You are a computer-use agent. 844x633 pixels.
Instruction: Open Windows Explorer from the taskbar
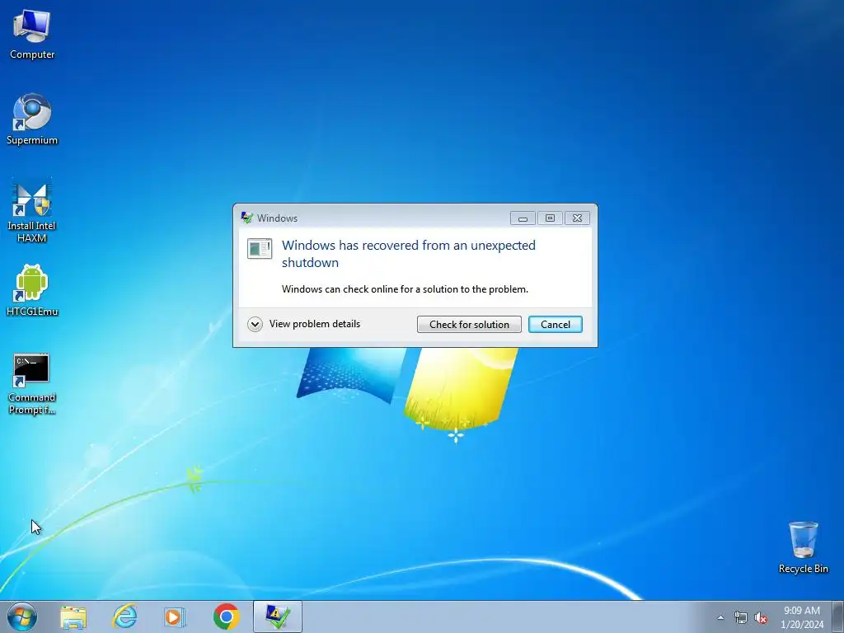[x=73, y=617]
